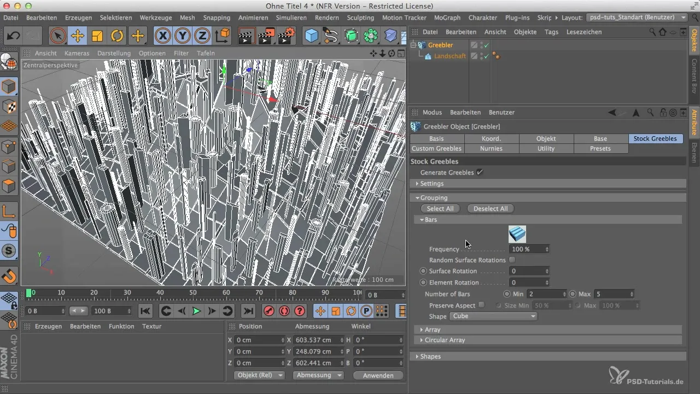
Task: Open the Abmessung dropdown
Action: point(318,375)
